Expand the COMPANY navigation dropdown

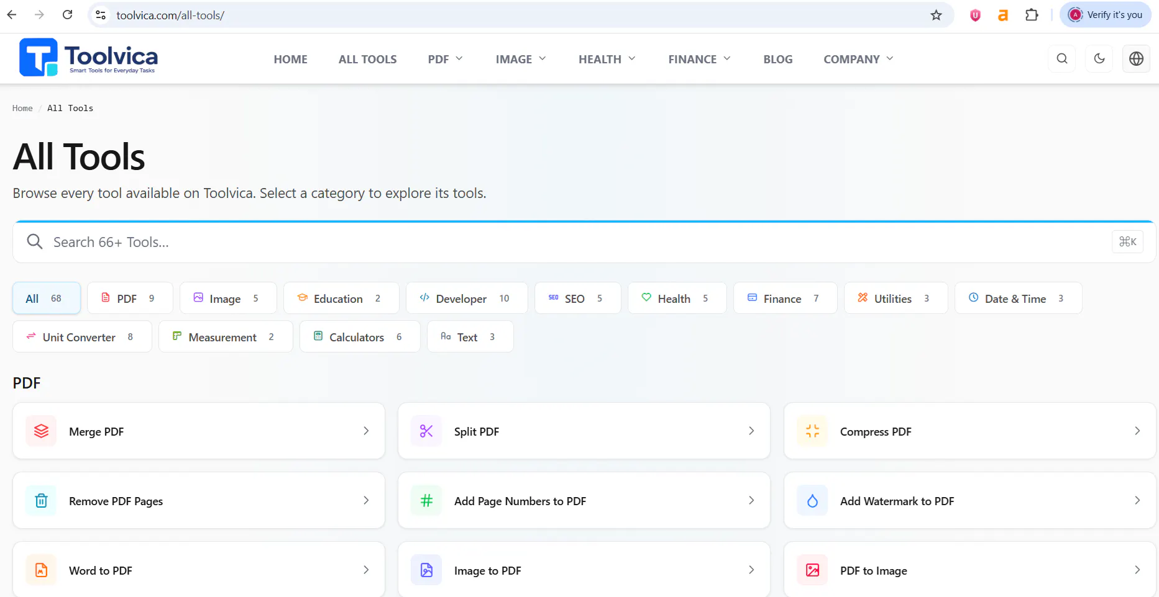click(x=858, y=60)
